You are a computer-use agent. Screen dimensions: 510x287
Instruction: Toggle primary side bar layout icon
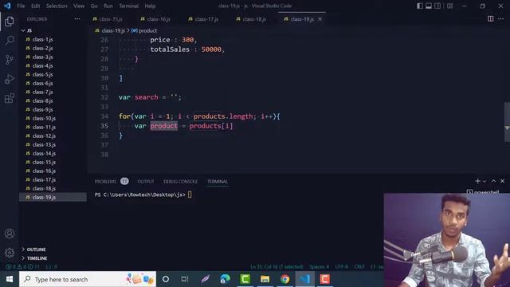click(420, 6)
